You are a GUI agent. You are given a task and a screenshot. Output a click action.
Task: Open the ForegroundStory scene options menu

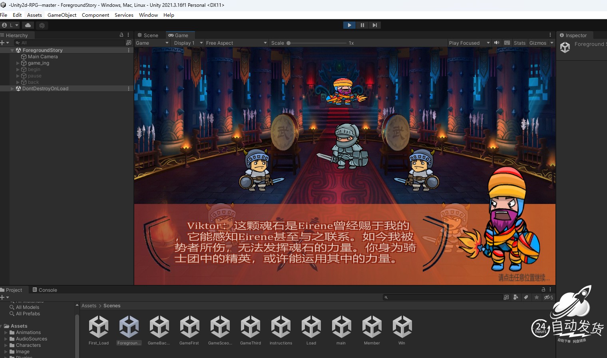[129, 50]
